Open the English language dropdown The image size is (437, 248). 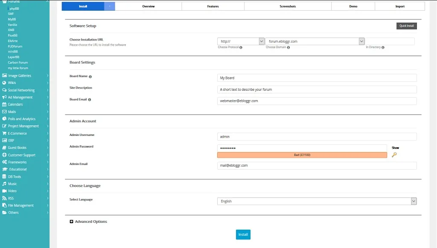317,201
